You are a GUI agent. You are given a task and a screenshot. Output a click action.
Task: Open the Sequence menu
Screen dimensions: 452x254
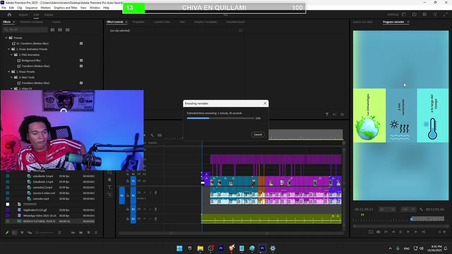[x=31, y=8]
